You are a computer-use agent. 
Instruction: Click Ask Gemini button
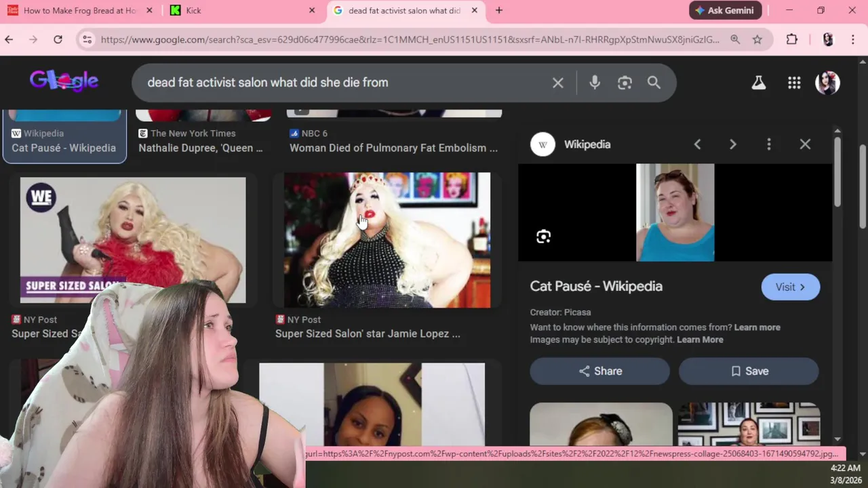(x=726, y=10)
